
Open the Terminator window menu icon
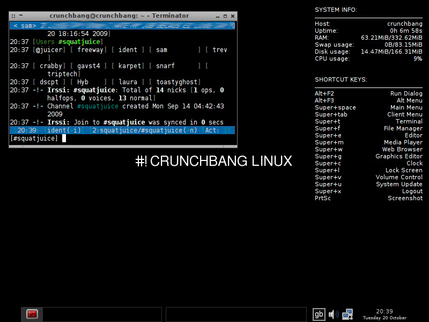[x=13, y=16]
